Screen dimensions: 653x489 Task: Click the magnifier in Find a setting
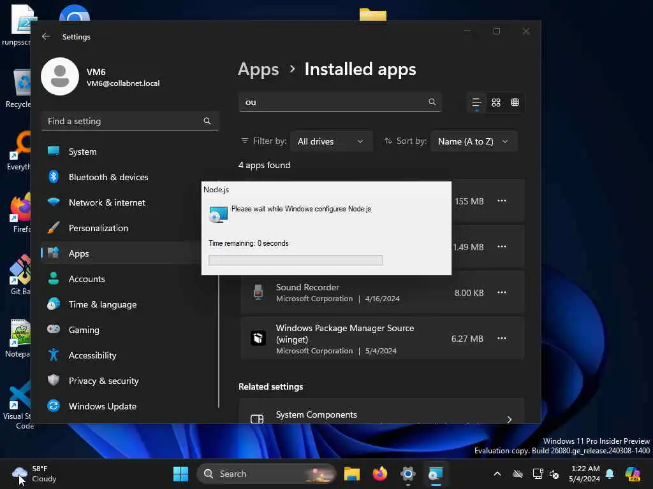pos(207,121)
